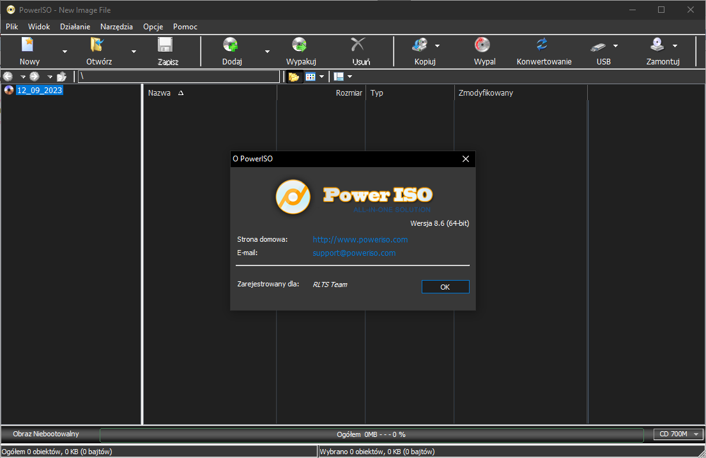Viewport: 706px width, 458px height.
Task: Click the forward navigation arrow icon
Action: pos(35,77)
